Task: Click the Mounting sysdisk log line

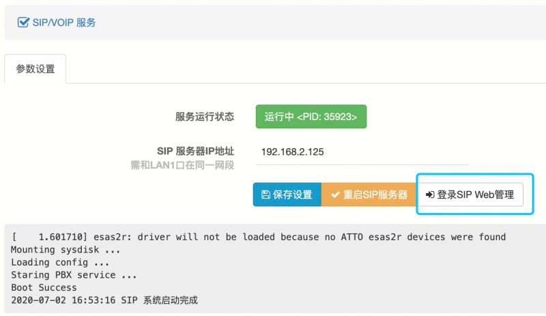Action: click(66, 249)
